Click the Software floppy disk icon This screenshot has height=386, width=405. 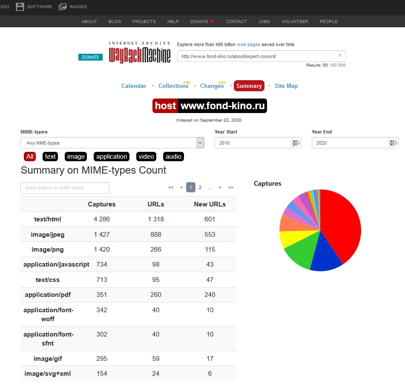[x=20, y=7]
